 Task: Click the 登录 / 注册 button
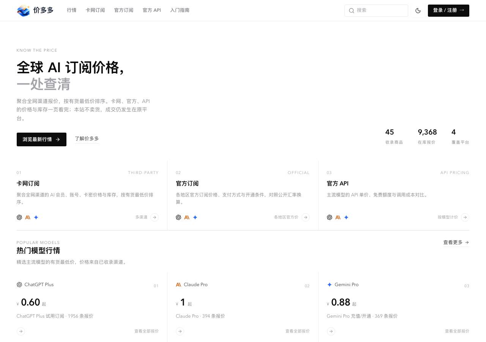coord(448,11)
